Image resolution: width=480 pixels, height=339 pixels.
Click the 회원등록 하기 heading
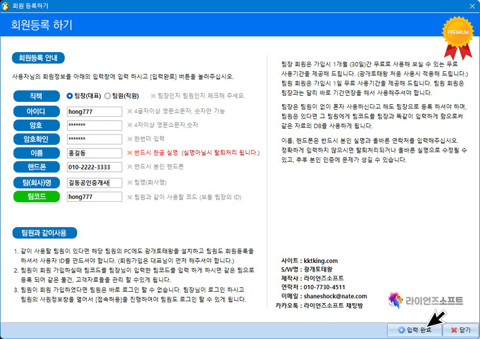click(41, 25)
